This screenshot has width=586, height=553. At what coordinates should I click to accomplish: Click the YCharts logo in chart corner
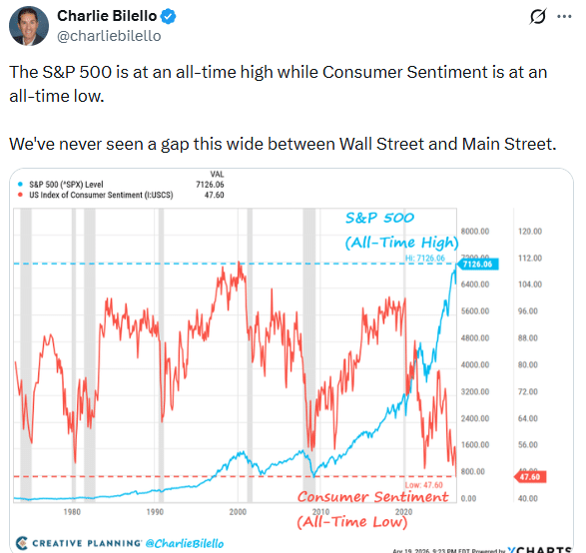click(x=540, y=550)
